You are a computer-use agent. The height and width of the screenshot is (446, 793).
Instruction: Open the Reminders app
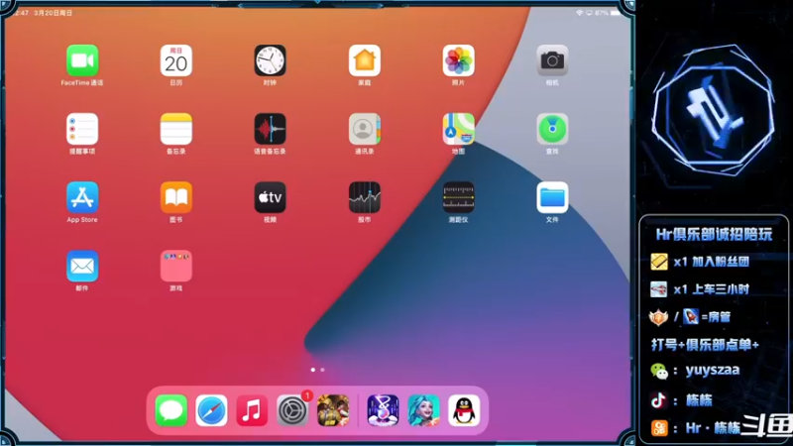pos(82,129)
